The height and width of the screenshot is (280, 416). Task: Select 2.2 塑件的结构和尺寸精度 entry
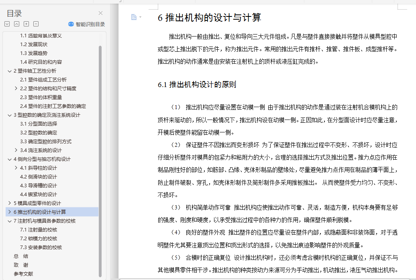tap(48, 88)
